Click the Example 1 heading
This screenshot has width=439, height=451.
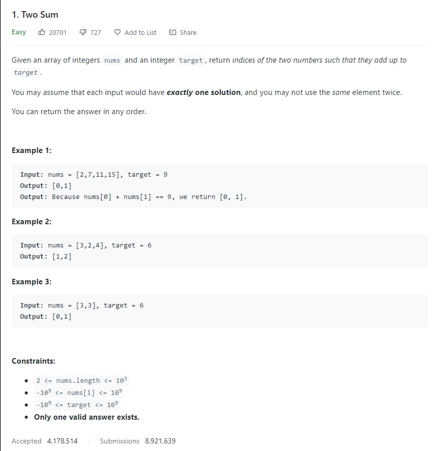pyautogui.click(x=31, y=151)
